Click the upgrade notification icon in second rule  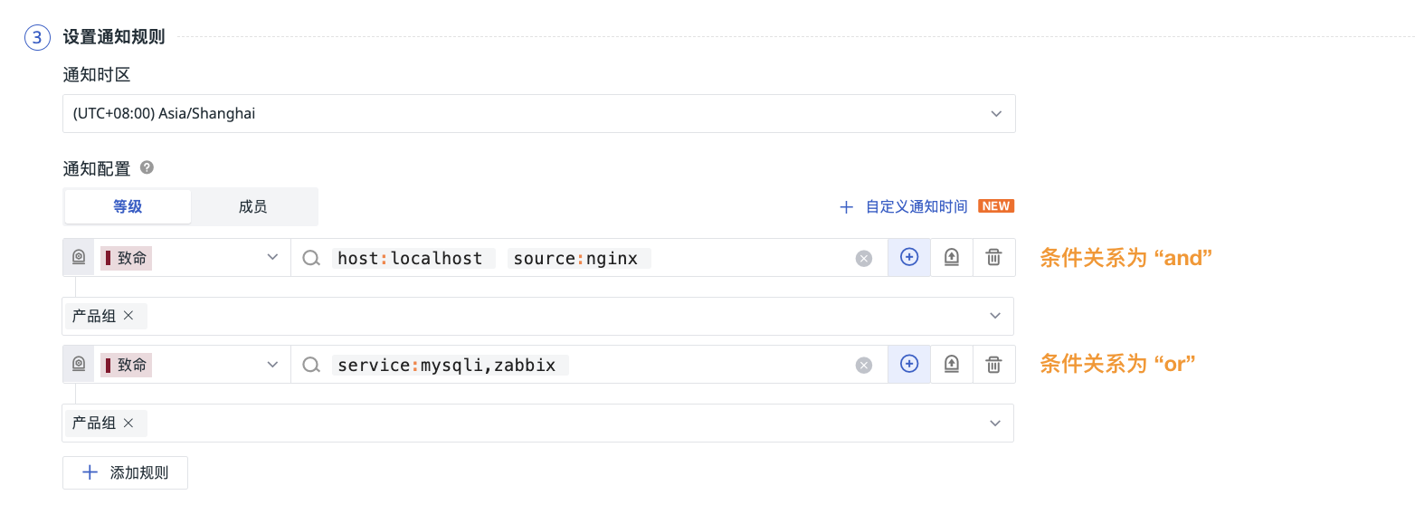952,364
